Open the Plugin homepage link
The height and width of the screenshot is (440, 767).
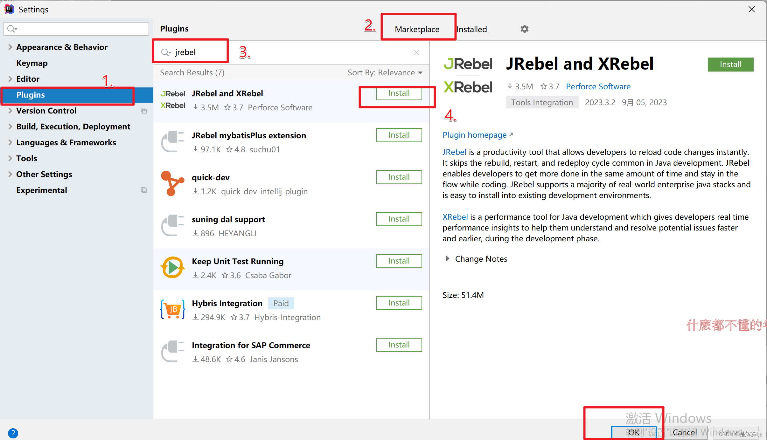pyautogui.click(x=475, y=135)
